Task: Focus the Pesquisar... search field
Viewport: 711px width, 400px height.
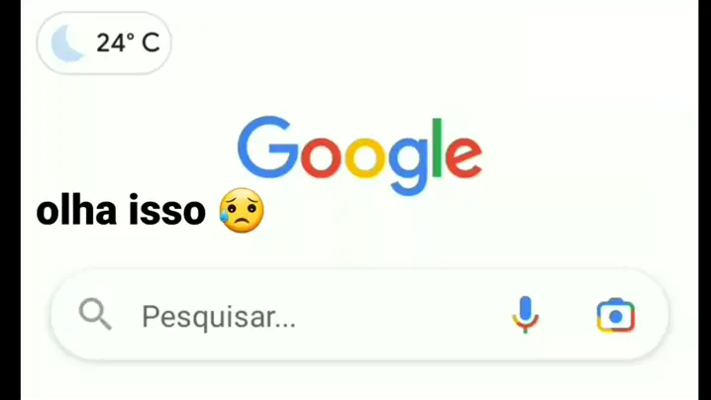Action: [x=359, y=315]
